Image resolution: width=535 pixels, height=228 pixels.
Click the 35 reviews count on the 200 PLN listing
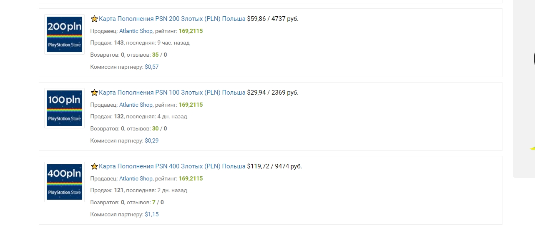pyautogui.click(x=156, y=55)
